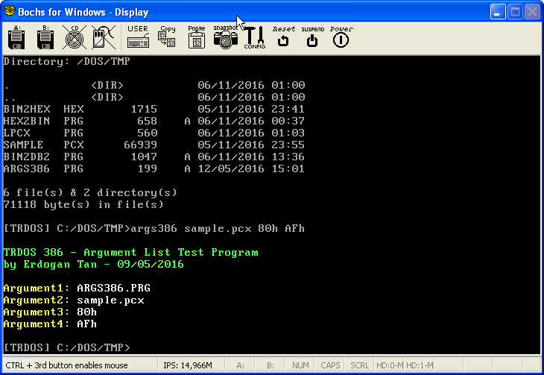544x375 pixels.
Task: Click the HD:1-M status indicator
Action: coord(420,365)
